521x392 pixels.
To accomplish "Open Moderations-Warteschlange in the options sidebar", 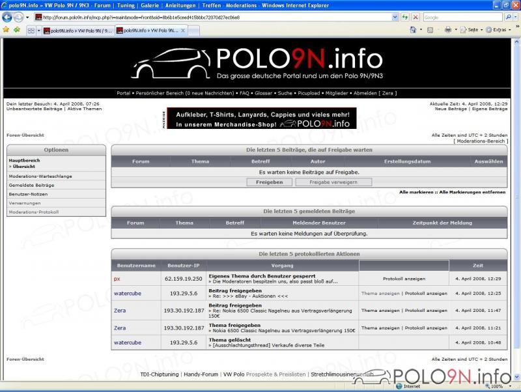I will (40, 176).
